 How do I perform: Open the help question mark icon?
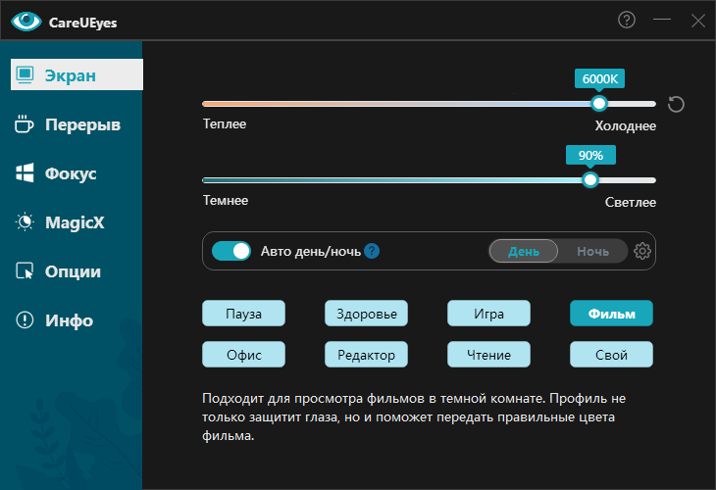pos(626,20)
